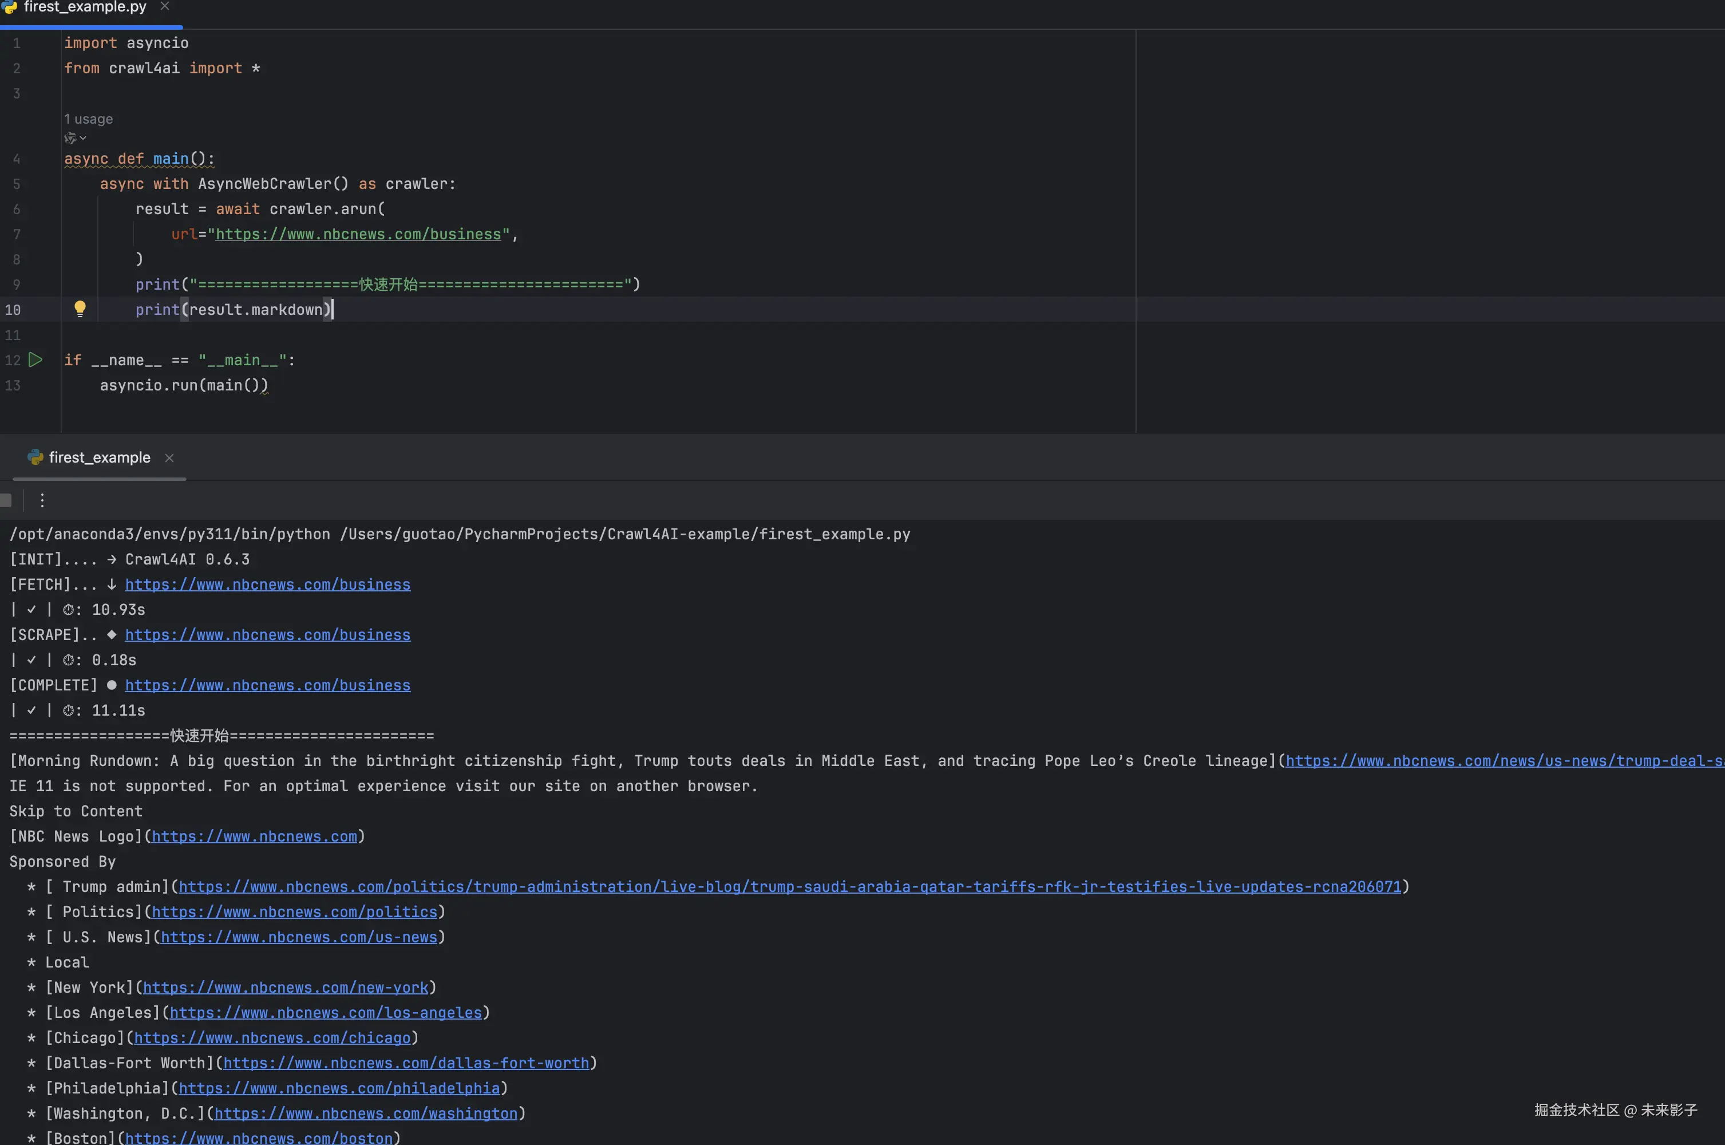Click the gray stop button in run toolbar
Screen dimensions: 1725x1145
click(6, 500)
